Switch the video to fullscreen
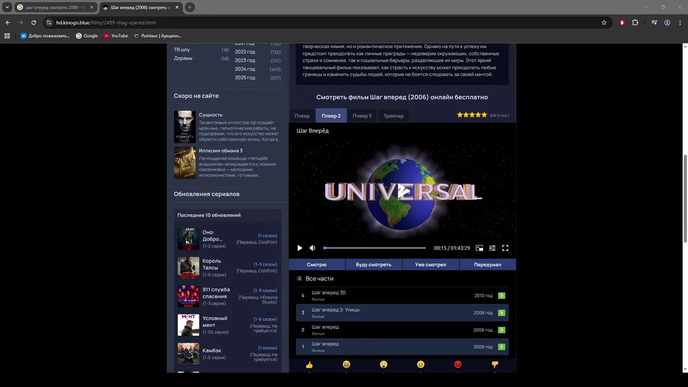 pos(505,248)
